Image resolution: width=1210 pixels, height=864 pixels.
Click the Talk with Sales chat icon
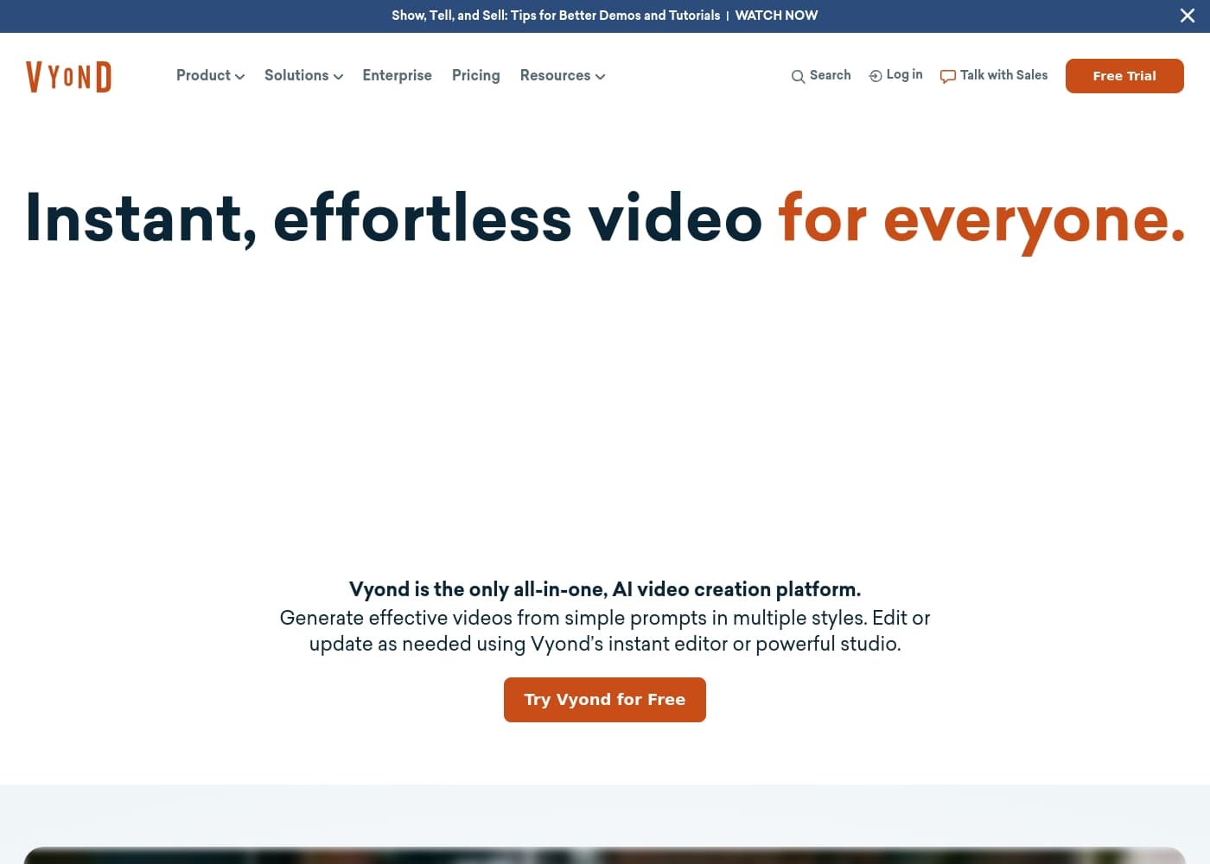948,77
